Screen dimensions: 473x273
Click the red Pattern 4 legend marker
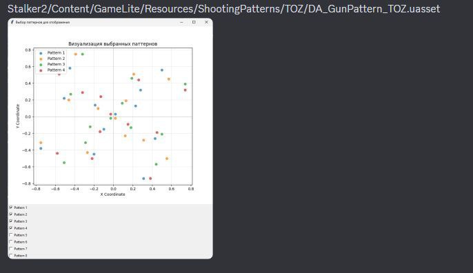pyautogui.click(x=41, y=70)
